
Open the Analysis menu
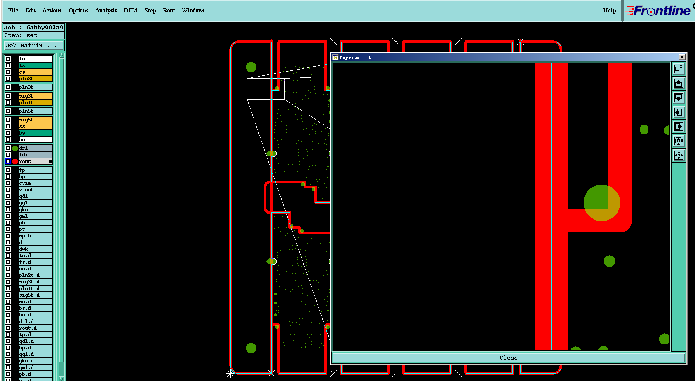point(106,11)
